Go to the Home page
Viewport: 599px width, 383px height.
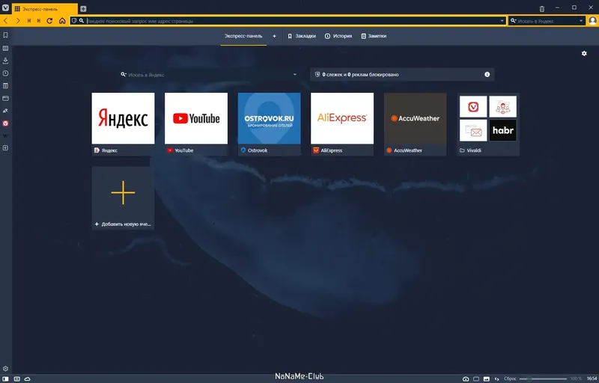[x=62, y=21]
